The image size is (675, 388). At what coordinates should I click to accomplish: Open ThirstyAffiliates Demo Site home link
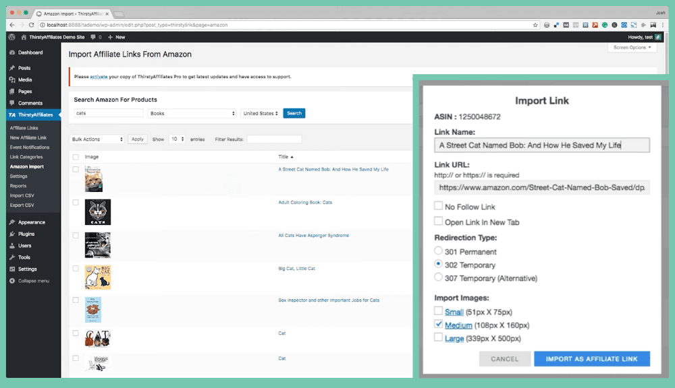coord(53,37)
